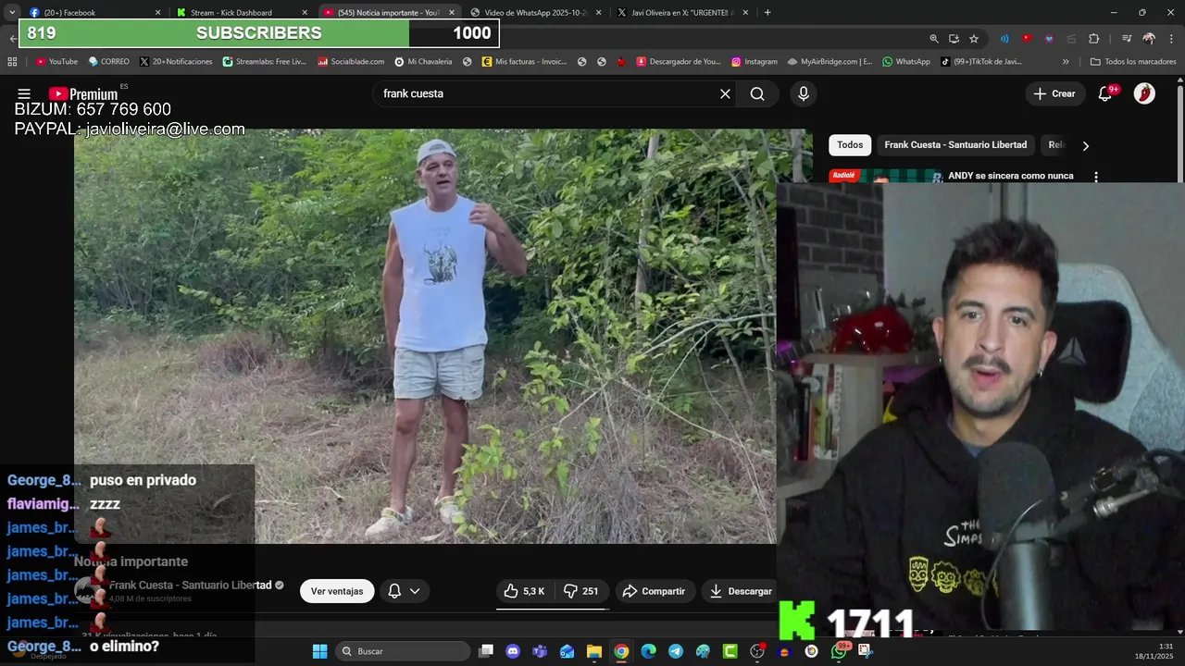Click the heart-shaped extension icon

tap(1049, 38)
